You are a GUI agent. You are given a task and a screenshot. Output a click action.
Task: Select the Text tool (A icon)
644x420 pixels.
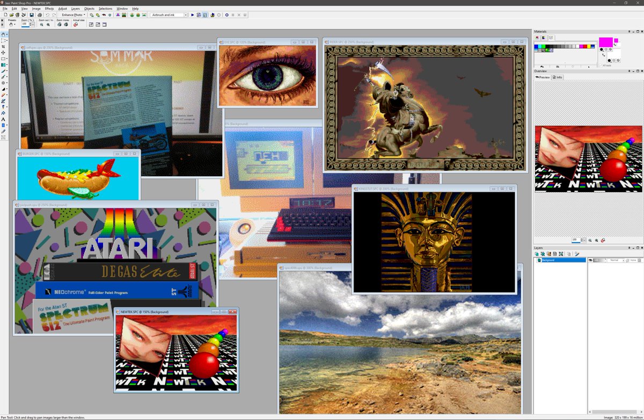point(4,119)
